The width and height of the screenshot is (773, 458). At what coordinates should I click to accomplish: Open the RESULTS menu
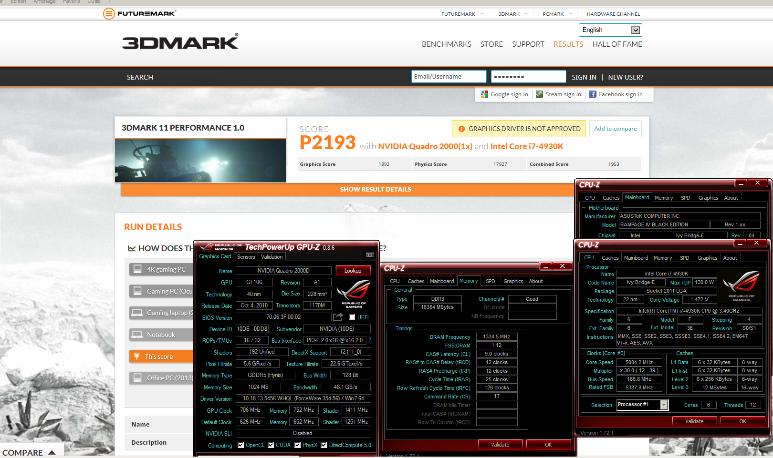568,44
